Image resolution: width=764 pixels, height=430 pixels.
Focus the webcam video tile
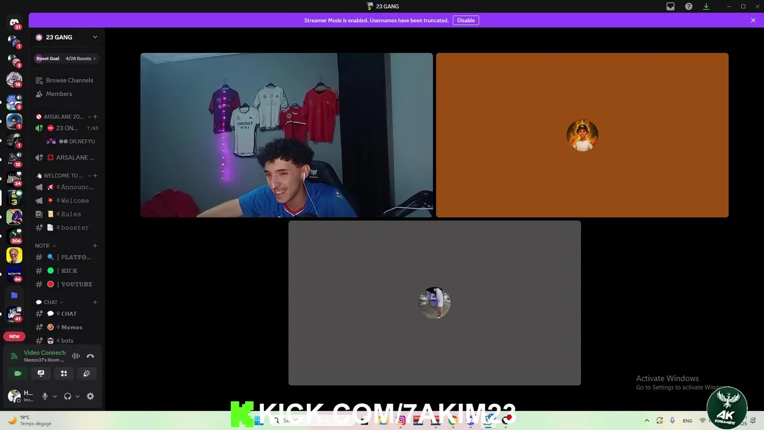(286, 135)
